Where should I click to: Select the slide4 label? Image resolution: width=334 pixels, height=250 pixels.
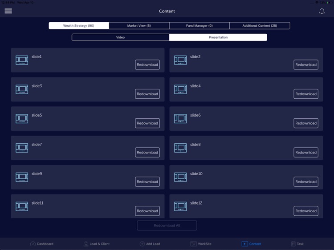tap(196, 86)
